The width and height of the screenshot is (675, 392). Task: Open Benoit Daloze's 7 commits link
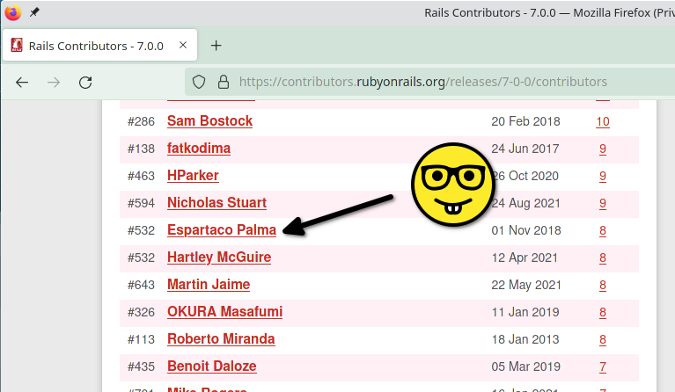tap(603, 367)
